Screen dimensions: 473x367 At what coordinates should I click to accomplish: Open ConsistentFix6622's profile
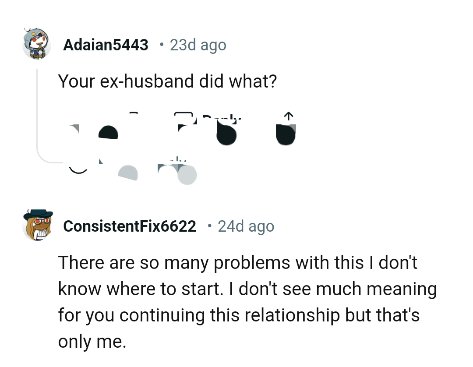click(130, 226)
